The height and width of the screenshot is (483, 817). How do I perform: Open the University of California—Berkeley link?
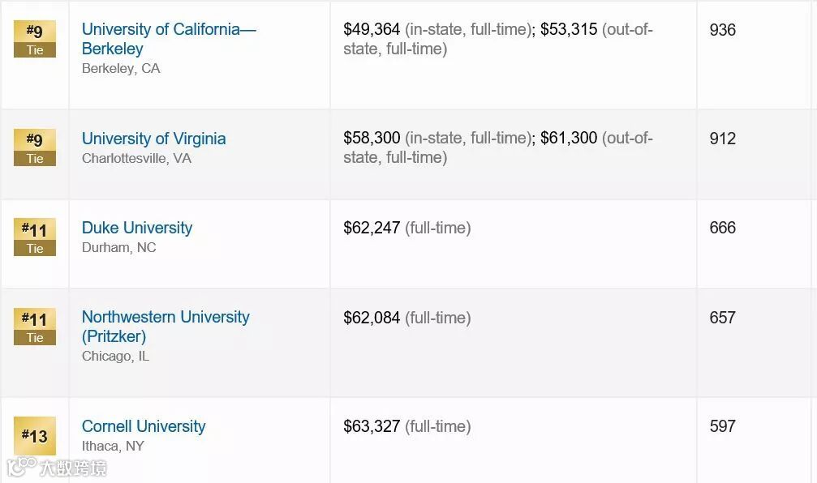168,39
